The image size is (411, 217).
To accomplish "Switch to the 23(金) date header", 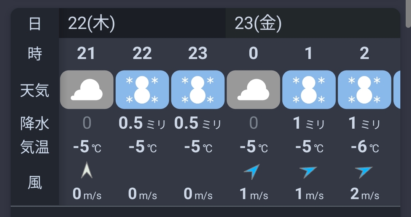I will click(x=258, y=24).
